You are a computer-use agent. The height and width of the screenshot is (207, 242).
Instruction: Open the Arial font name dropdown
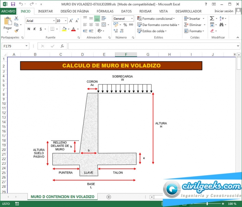54,21
